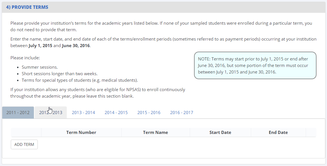Show terms for the 2015 - 2016 tab

149,113
